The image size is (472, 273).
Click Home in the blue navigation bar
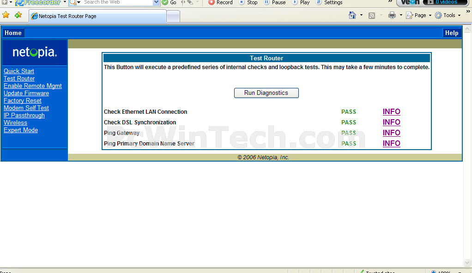pyautogui.click(x=13, y=33)
